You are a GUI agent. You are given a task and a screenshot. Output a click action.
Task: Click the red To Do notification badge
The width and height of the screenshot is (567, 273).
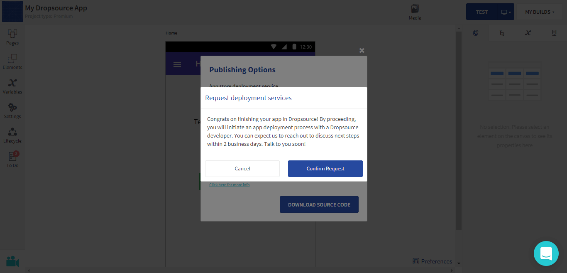click(16, 154)
